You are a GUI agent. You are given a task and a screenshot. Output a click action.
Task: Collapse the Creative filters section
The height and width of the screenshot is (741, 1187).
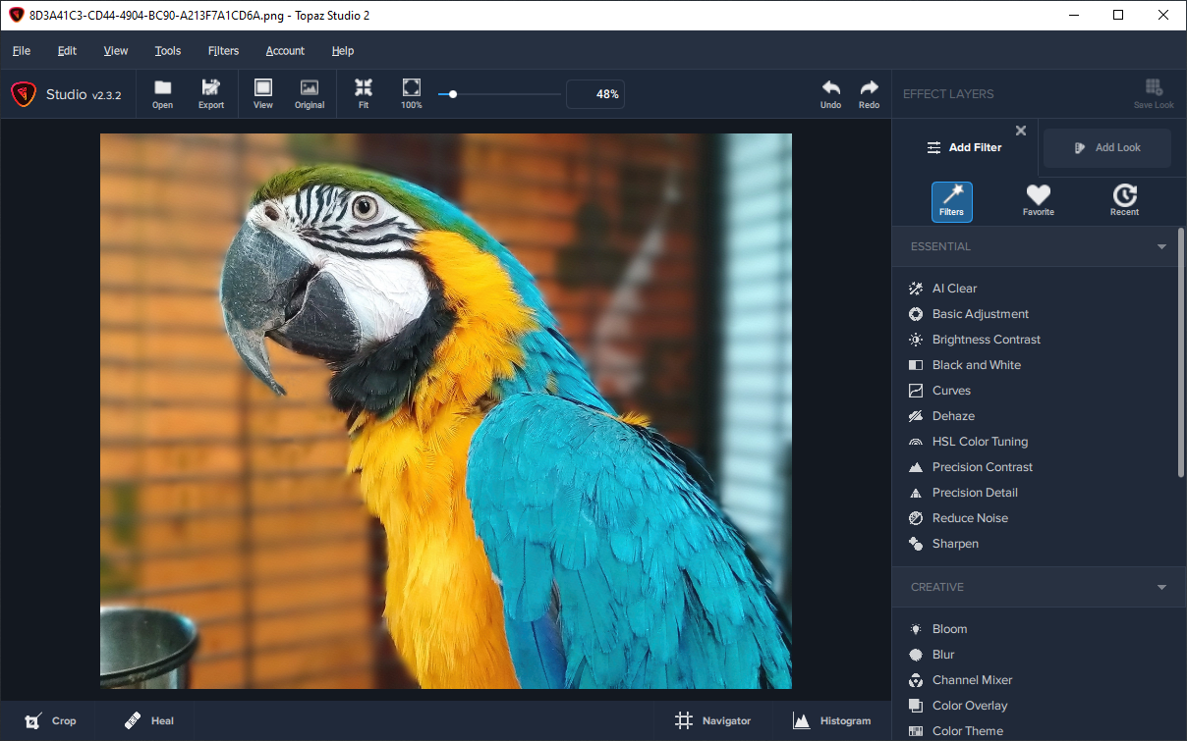tap(1161, 588)
